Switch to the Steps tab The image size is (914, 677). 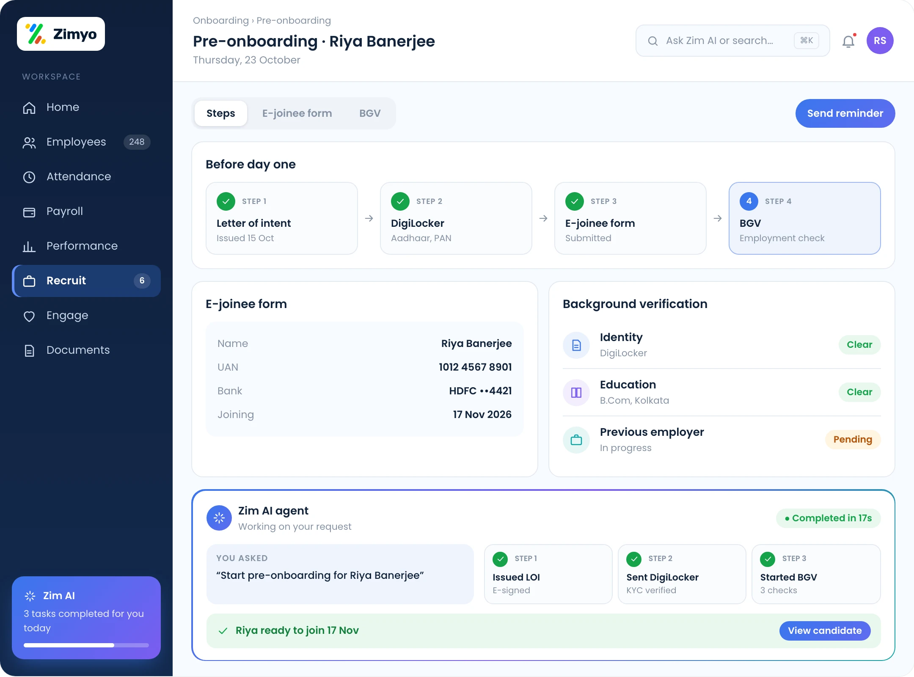(x=221, y=113)
